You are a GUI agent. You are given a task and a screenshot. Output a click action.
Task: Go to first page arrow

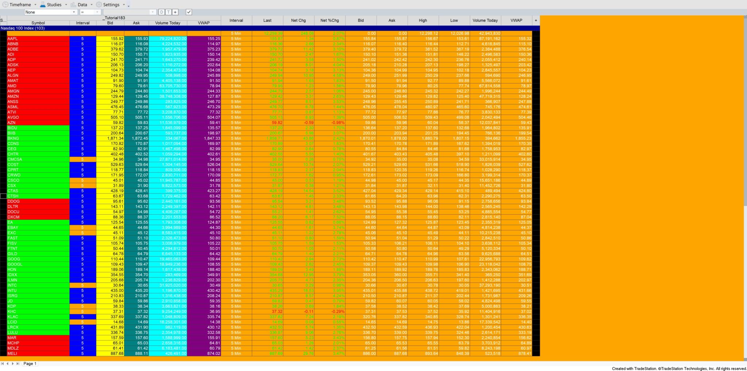3,363
